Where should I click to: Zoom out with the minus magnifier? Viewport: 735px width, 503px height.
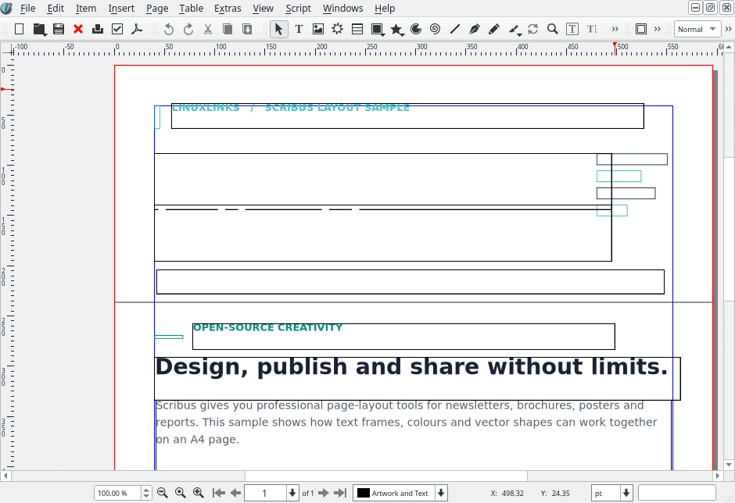point(162,493)
